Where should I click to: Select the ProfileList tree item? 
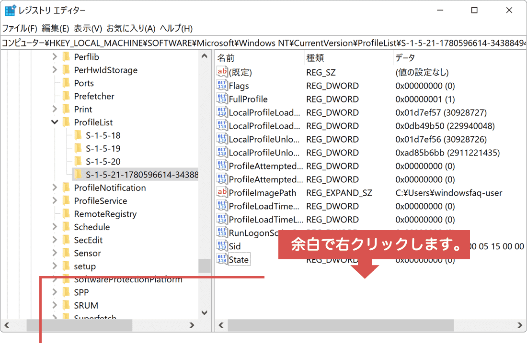[93, 122]
